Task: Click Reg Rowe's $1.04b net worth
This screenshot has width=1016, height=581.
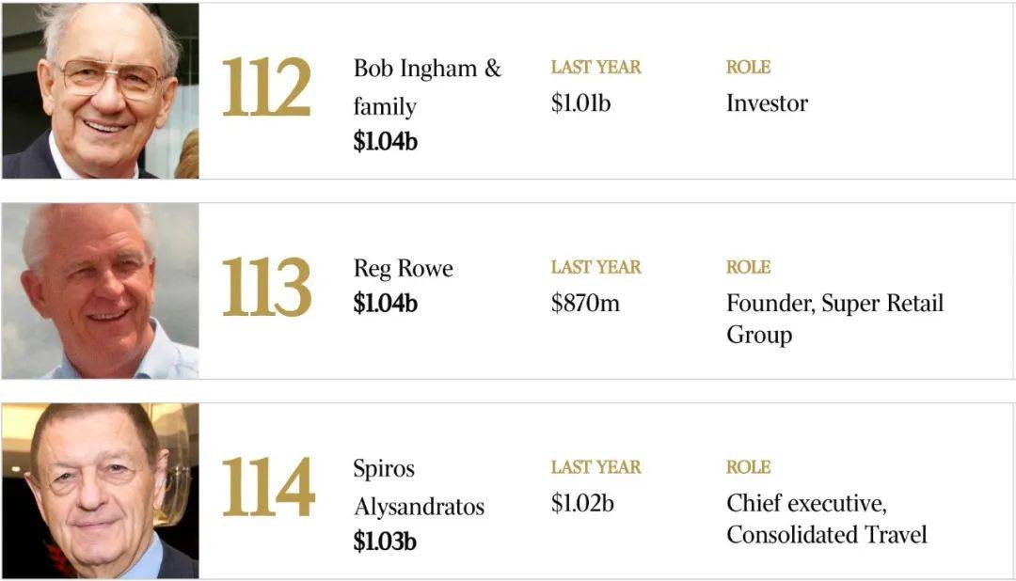Action: tap(385, 303)
